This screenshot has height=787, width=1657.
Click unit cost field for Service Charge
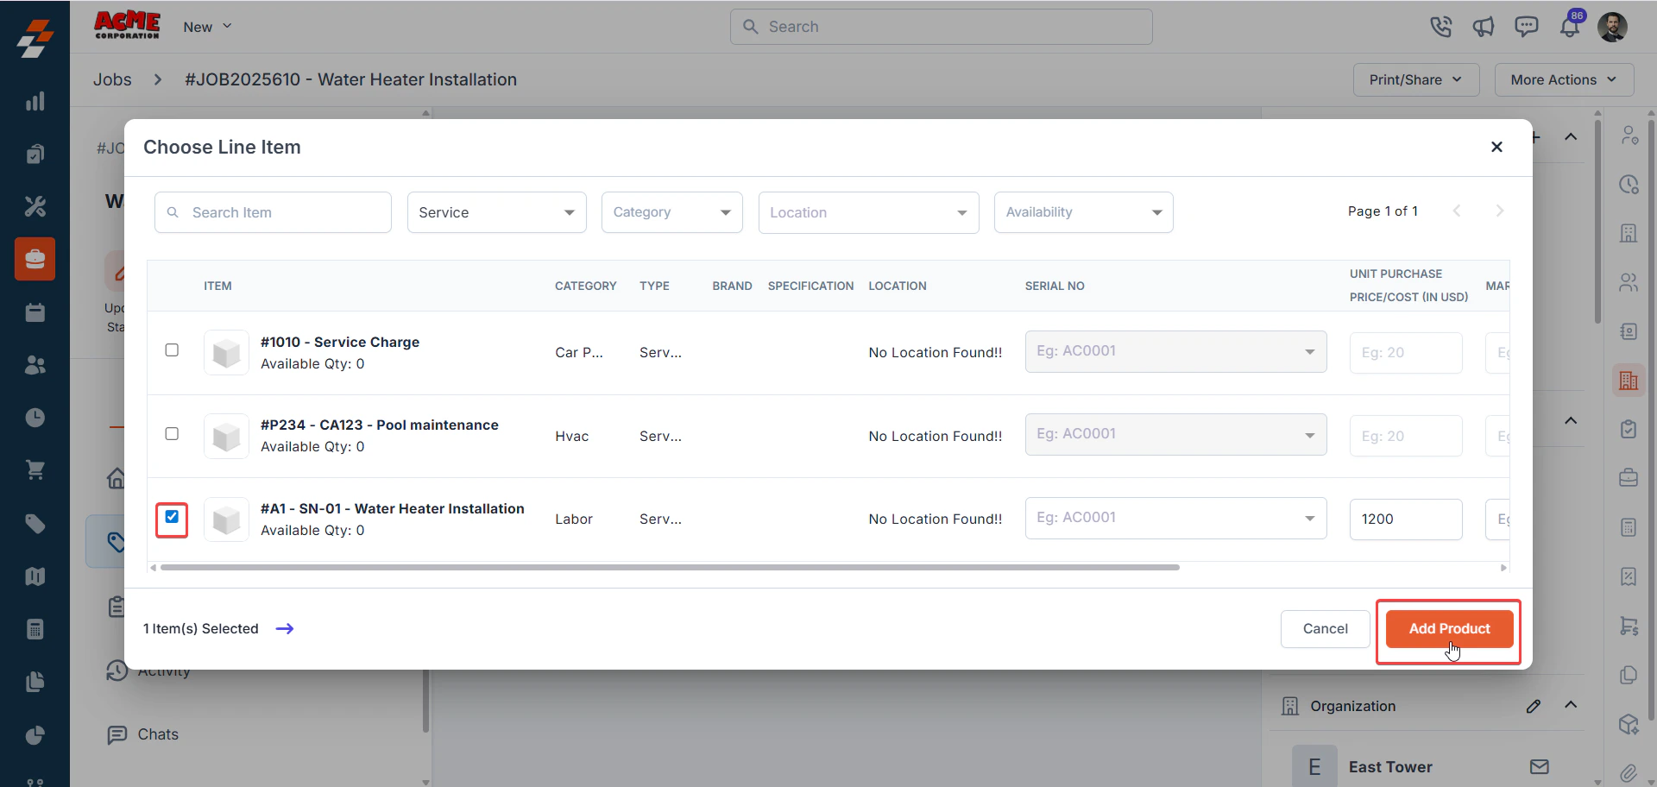[1406, 353]
